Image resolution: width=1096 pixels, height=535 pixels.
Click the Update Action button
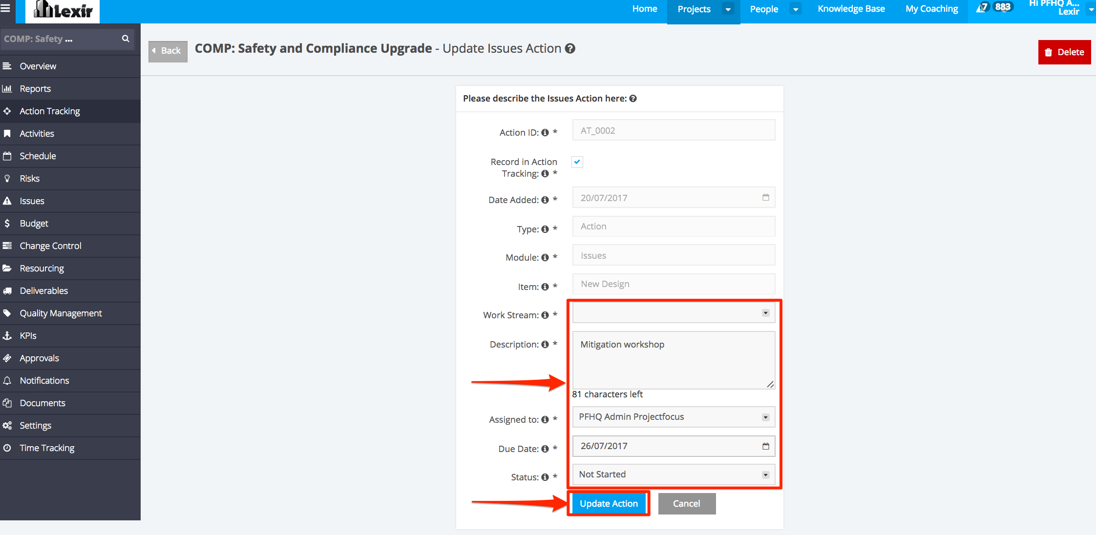(609, 503)
